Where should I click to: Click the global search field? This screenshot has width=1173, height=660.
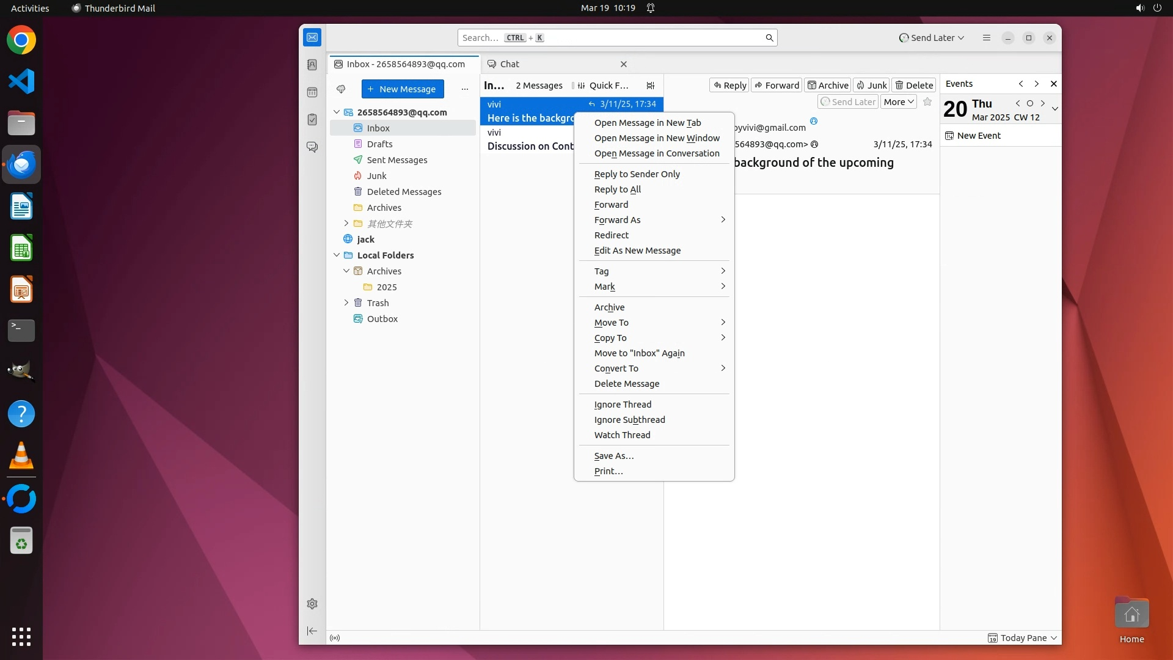(x=611, y=38)
